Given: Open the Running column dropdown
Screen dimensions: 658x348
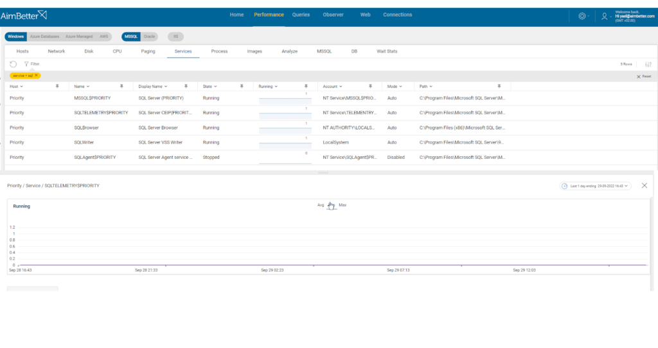Looking at the screenshot, I should point(276,87).
